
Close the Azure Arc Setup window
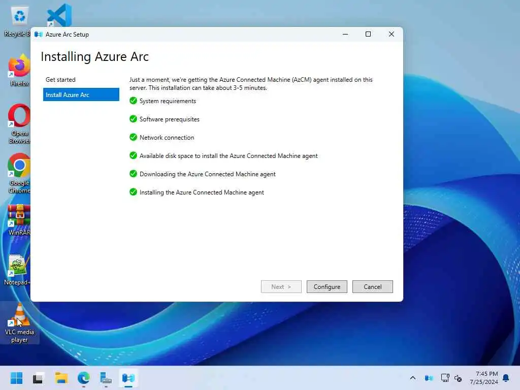pos(392,34)
